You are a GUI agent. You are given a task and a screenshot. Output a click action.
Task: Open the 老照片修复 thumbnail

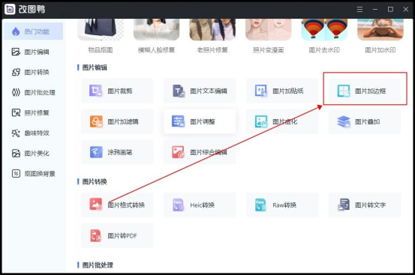[x=212, y=29]
